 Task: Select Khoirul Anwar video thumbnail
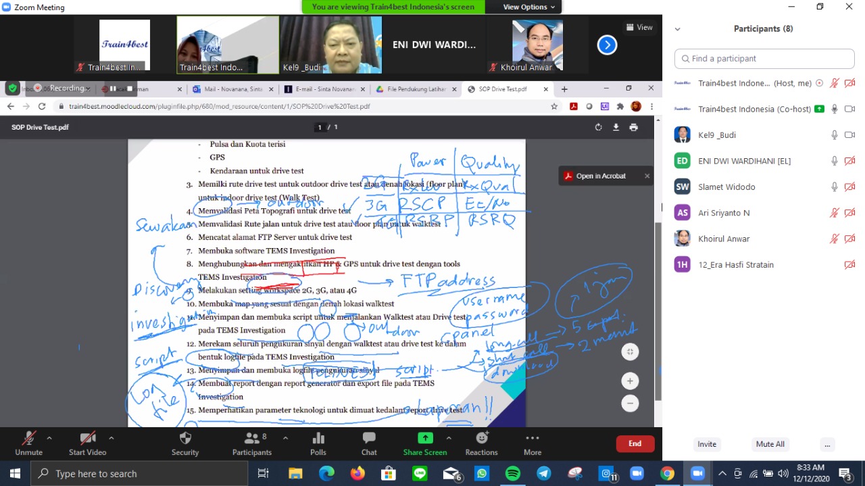(x=537, y=46)
